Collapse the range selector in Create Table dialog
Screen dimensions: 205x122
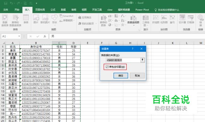[x=143, y=60]
